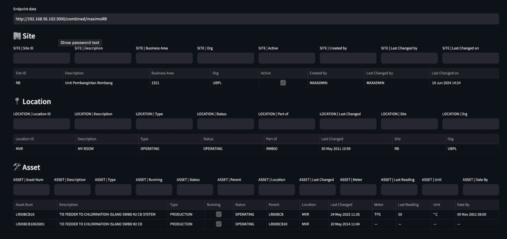Click the ASSET Meter filter field
Screen dimensions: 507x239
pyautogui.click(x=358, y=189)
